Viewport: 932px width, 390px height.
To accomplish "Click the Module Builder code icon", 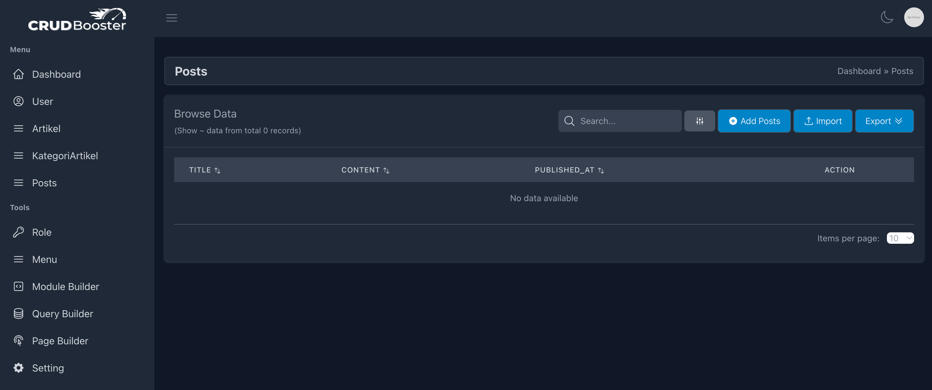I will (19, 286).
